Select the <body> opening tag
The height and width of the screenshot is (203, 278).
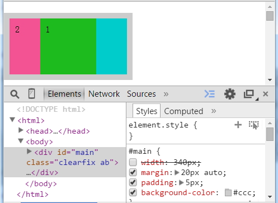point(40,142)
